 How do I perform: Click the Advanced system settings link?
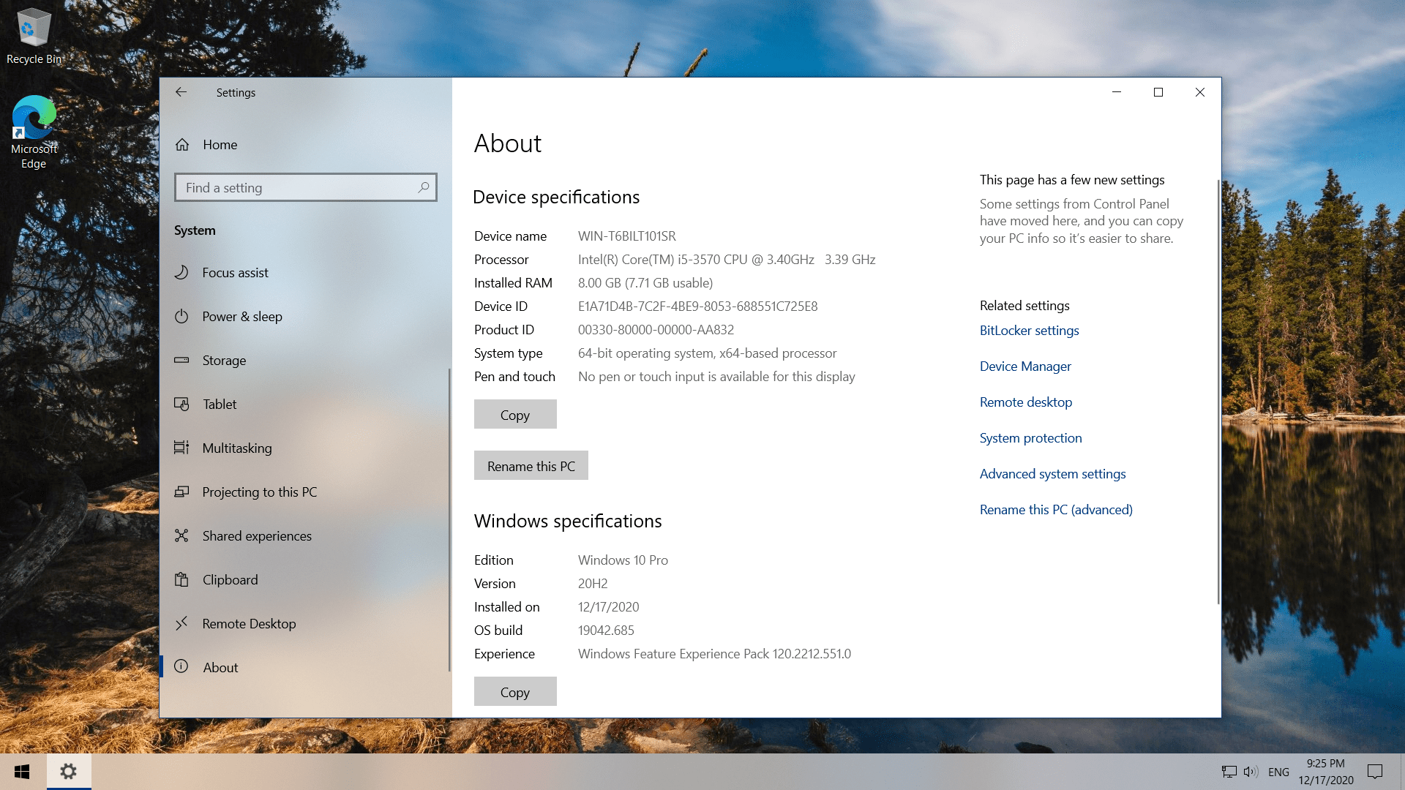pyautogui.click(x=1052, y=473)
